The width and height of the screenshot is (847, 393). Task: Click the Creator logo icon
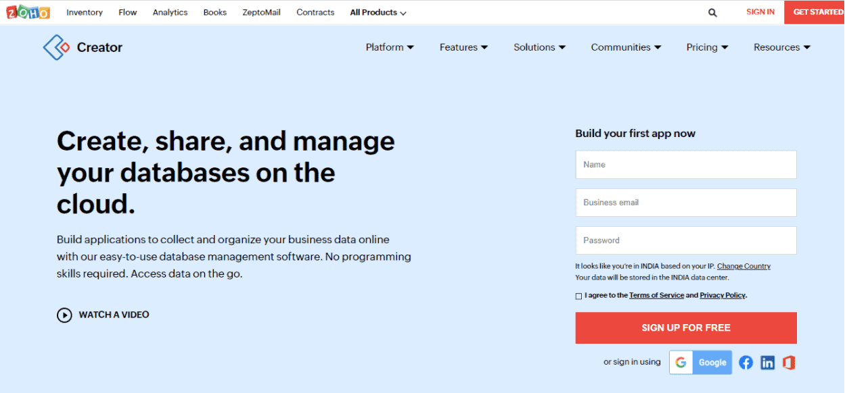(56, 47)
